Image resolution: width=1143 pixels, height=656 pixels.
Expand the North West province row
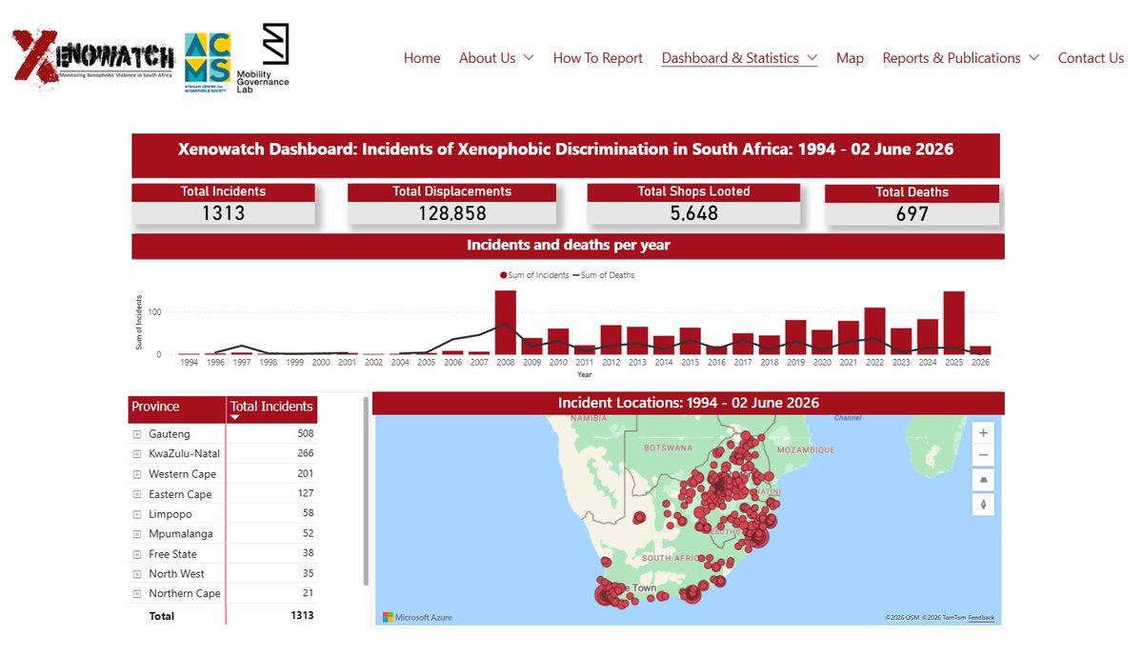click(x=137, y=574)
